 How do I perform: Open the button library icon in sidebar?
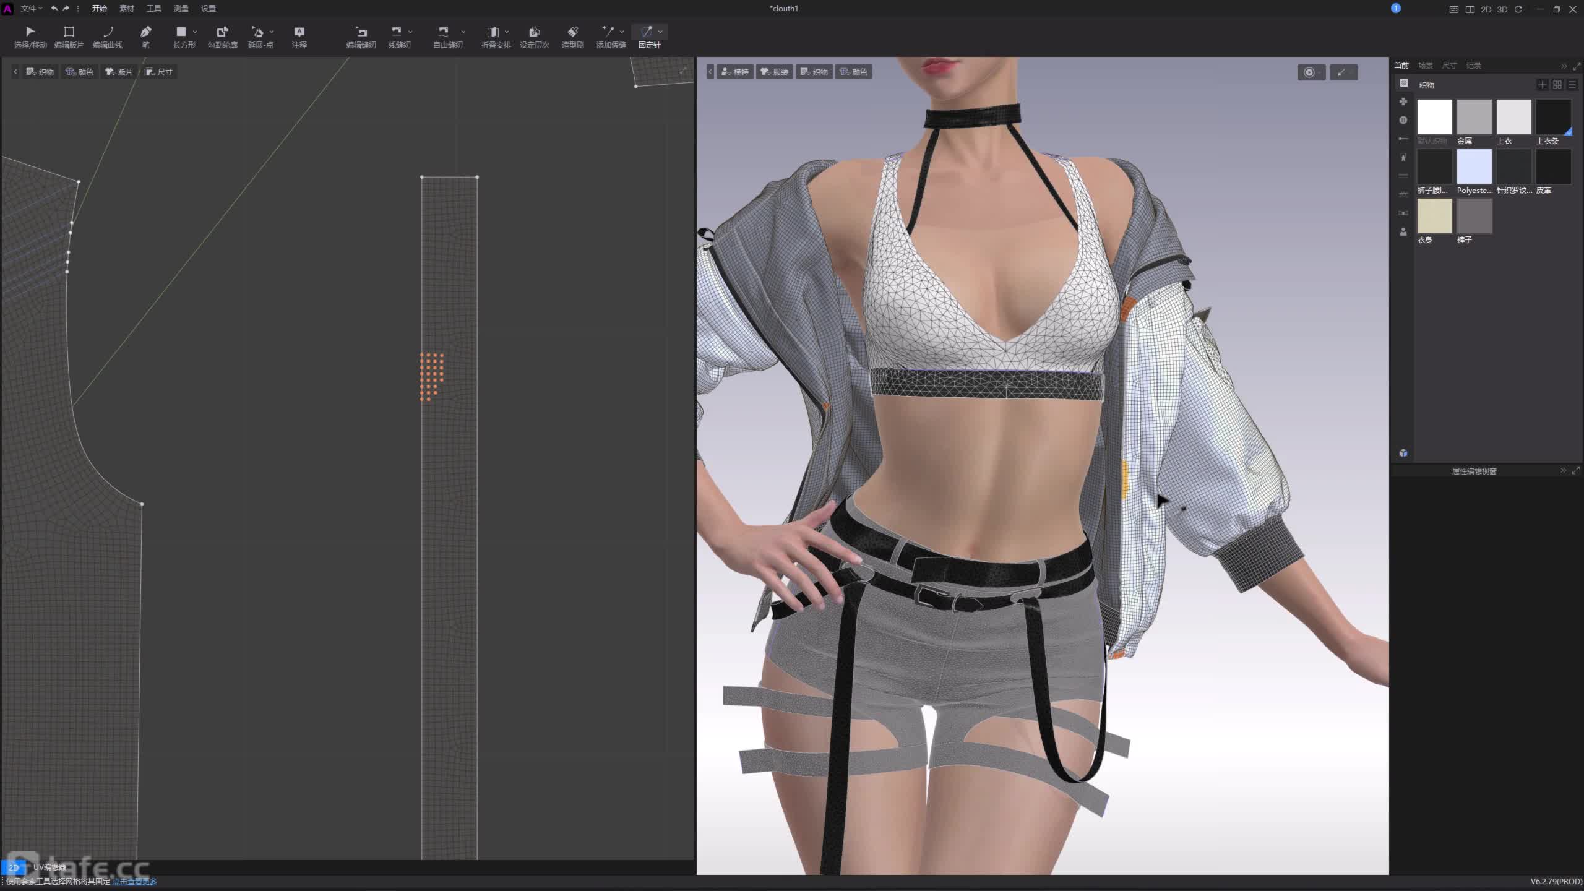click(x=1403, y=120)
